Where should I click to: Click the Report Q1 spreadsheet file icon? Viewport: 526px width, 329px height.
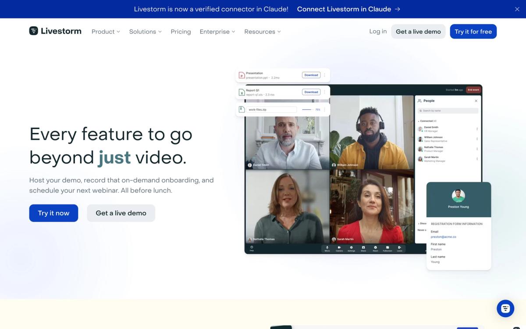coord(242,93)
